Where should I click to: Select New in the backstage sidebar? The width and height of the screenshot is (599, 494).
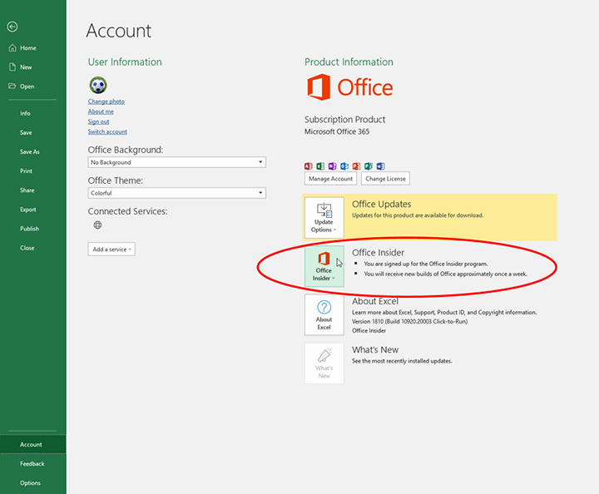[x=32, y=67]
